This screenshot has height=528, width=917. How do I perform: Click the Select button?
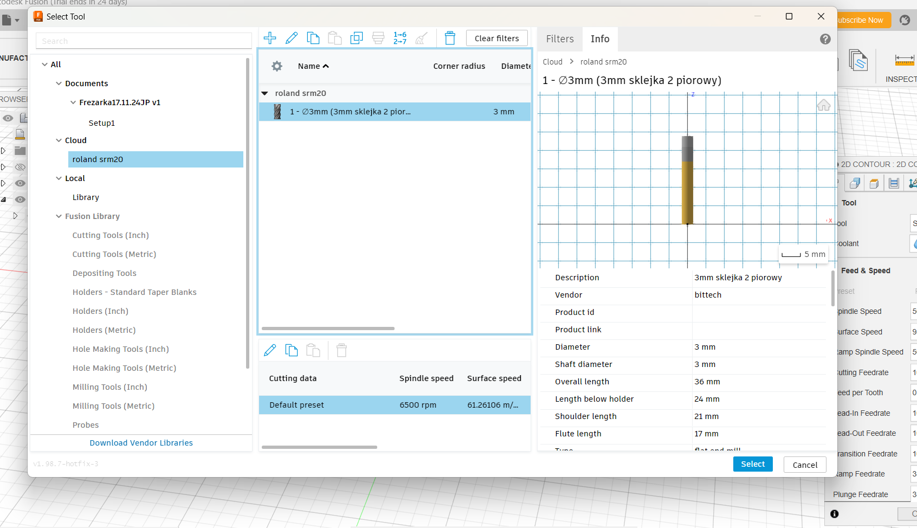pos(753,464)
